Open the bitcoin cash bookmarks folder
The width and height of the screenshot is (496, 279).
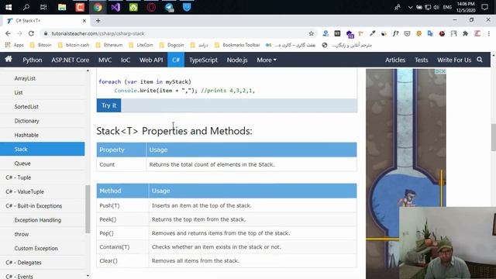click(x=74, y=45)
